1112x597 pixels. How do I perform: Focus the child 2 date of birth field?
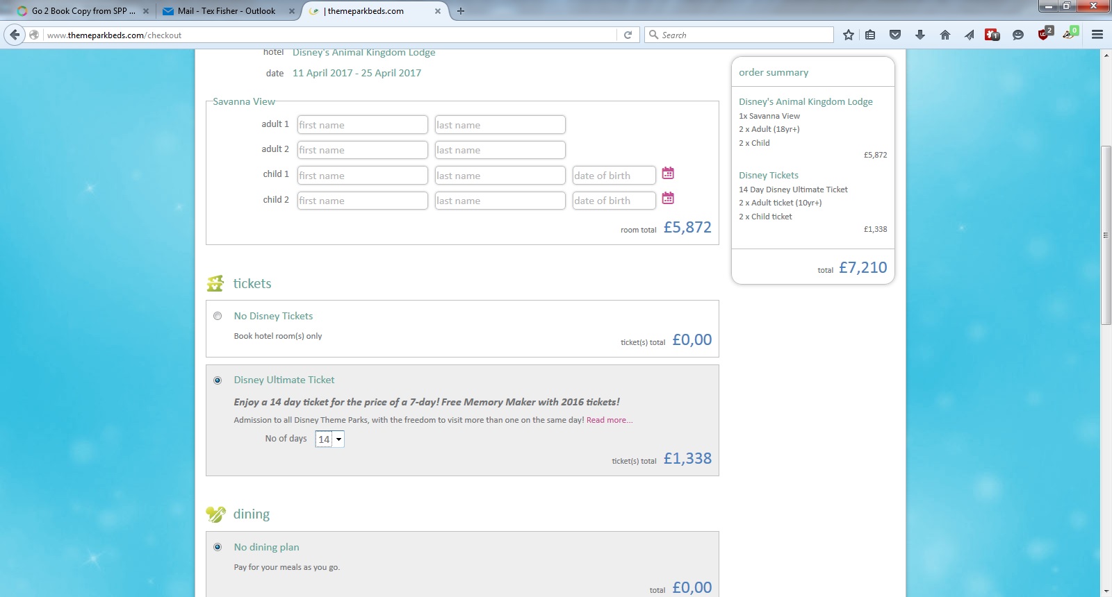(x=614, y=201)
